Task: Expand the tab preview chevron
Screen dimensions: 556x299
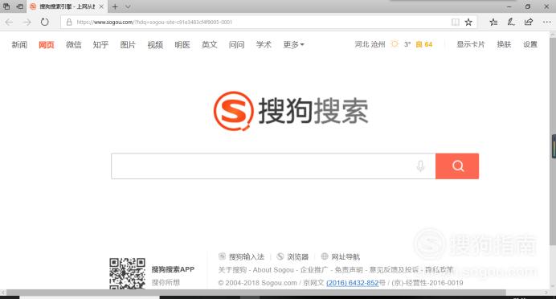Action: tap(128, 6)
